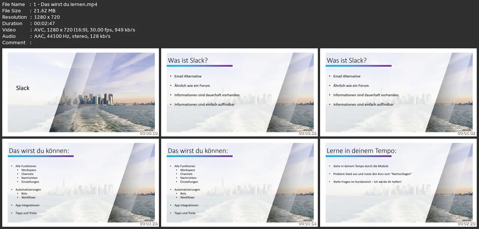Click the File Size value 21.62 MB

(45, 11)
